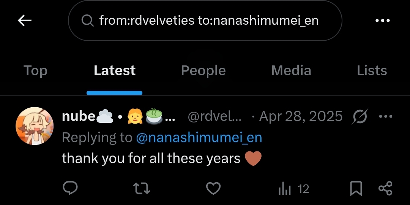Open search options three-dot menu
Viewport: 410px width, 205px height.
click(382, 21)
